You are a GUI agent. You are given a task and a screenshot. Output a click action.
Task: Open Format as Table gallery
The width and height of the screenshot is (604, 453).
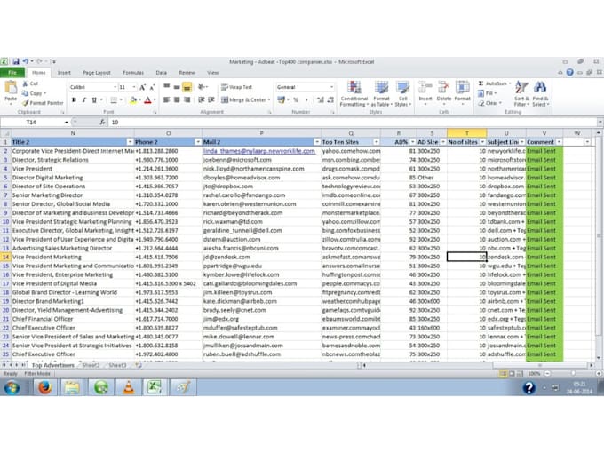381,93
